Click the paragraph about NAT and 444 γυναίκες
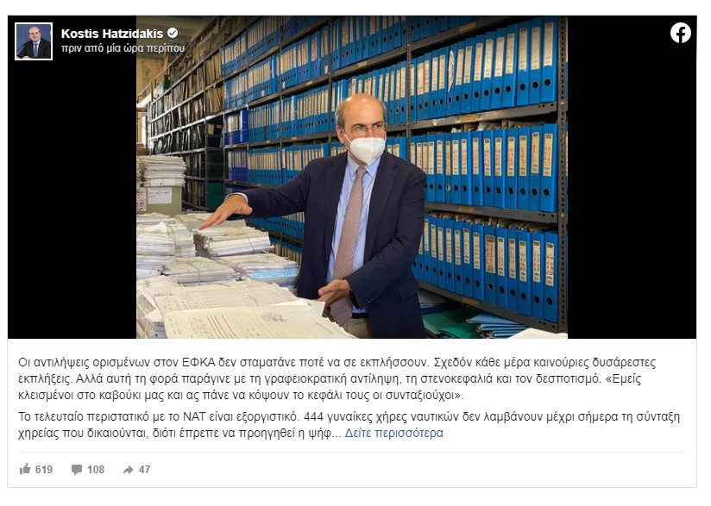The height and width of the screenshot is (506, 711). [x=349, y=425]
